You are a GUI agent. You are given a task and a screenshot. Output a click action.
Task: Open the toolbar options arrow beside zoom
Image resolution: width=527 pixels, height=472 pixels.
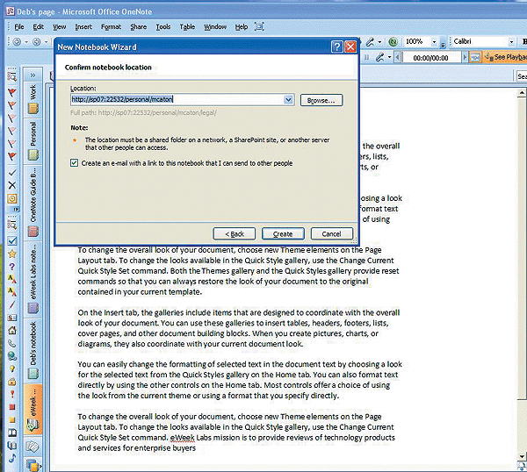(x=443, y=44)
